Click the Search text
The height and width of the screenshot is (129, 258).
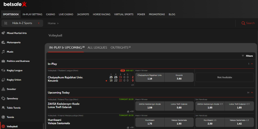pyautogui.click(x=251, y=23)
